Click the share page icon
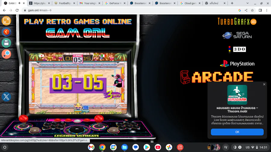 pos(246,10)
